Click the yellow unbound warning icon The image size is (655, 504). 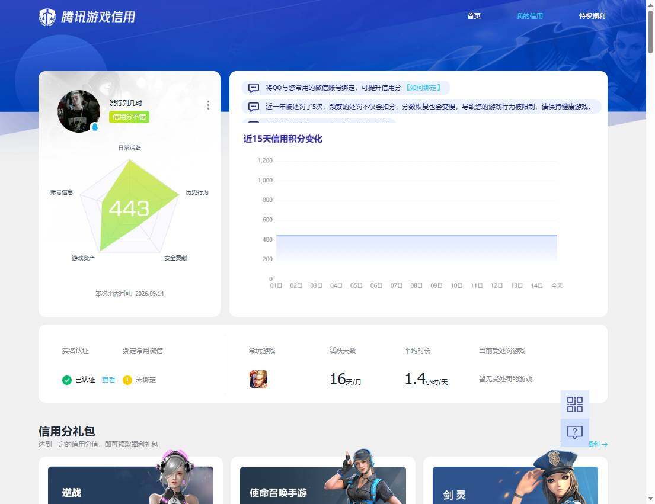127,380
